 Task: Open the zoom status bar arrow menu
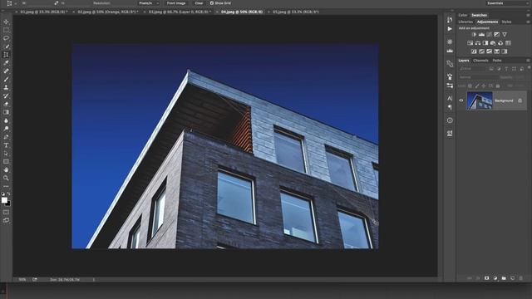click(94, 280)
